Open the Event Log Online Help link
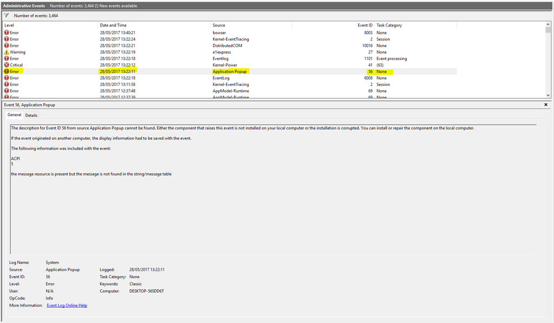 click(66, 305)
